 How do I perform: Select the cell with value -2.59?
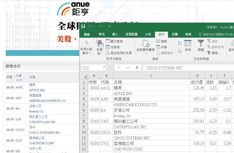click(211, 110)
